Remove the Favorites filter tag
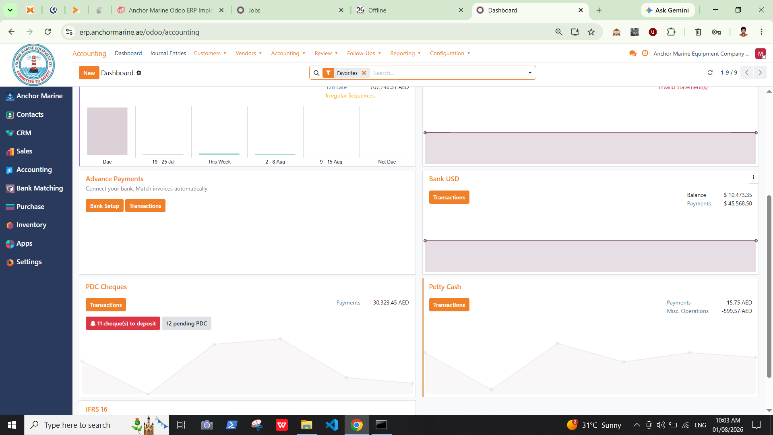 364,73
